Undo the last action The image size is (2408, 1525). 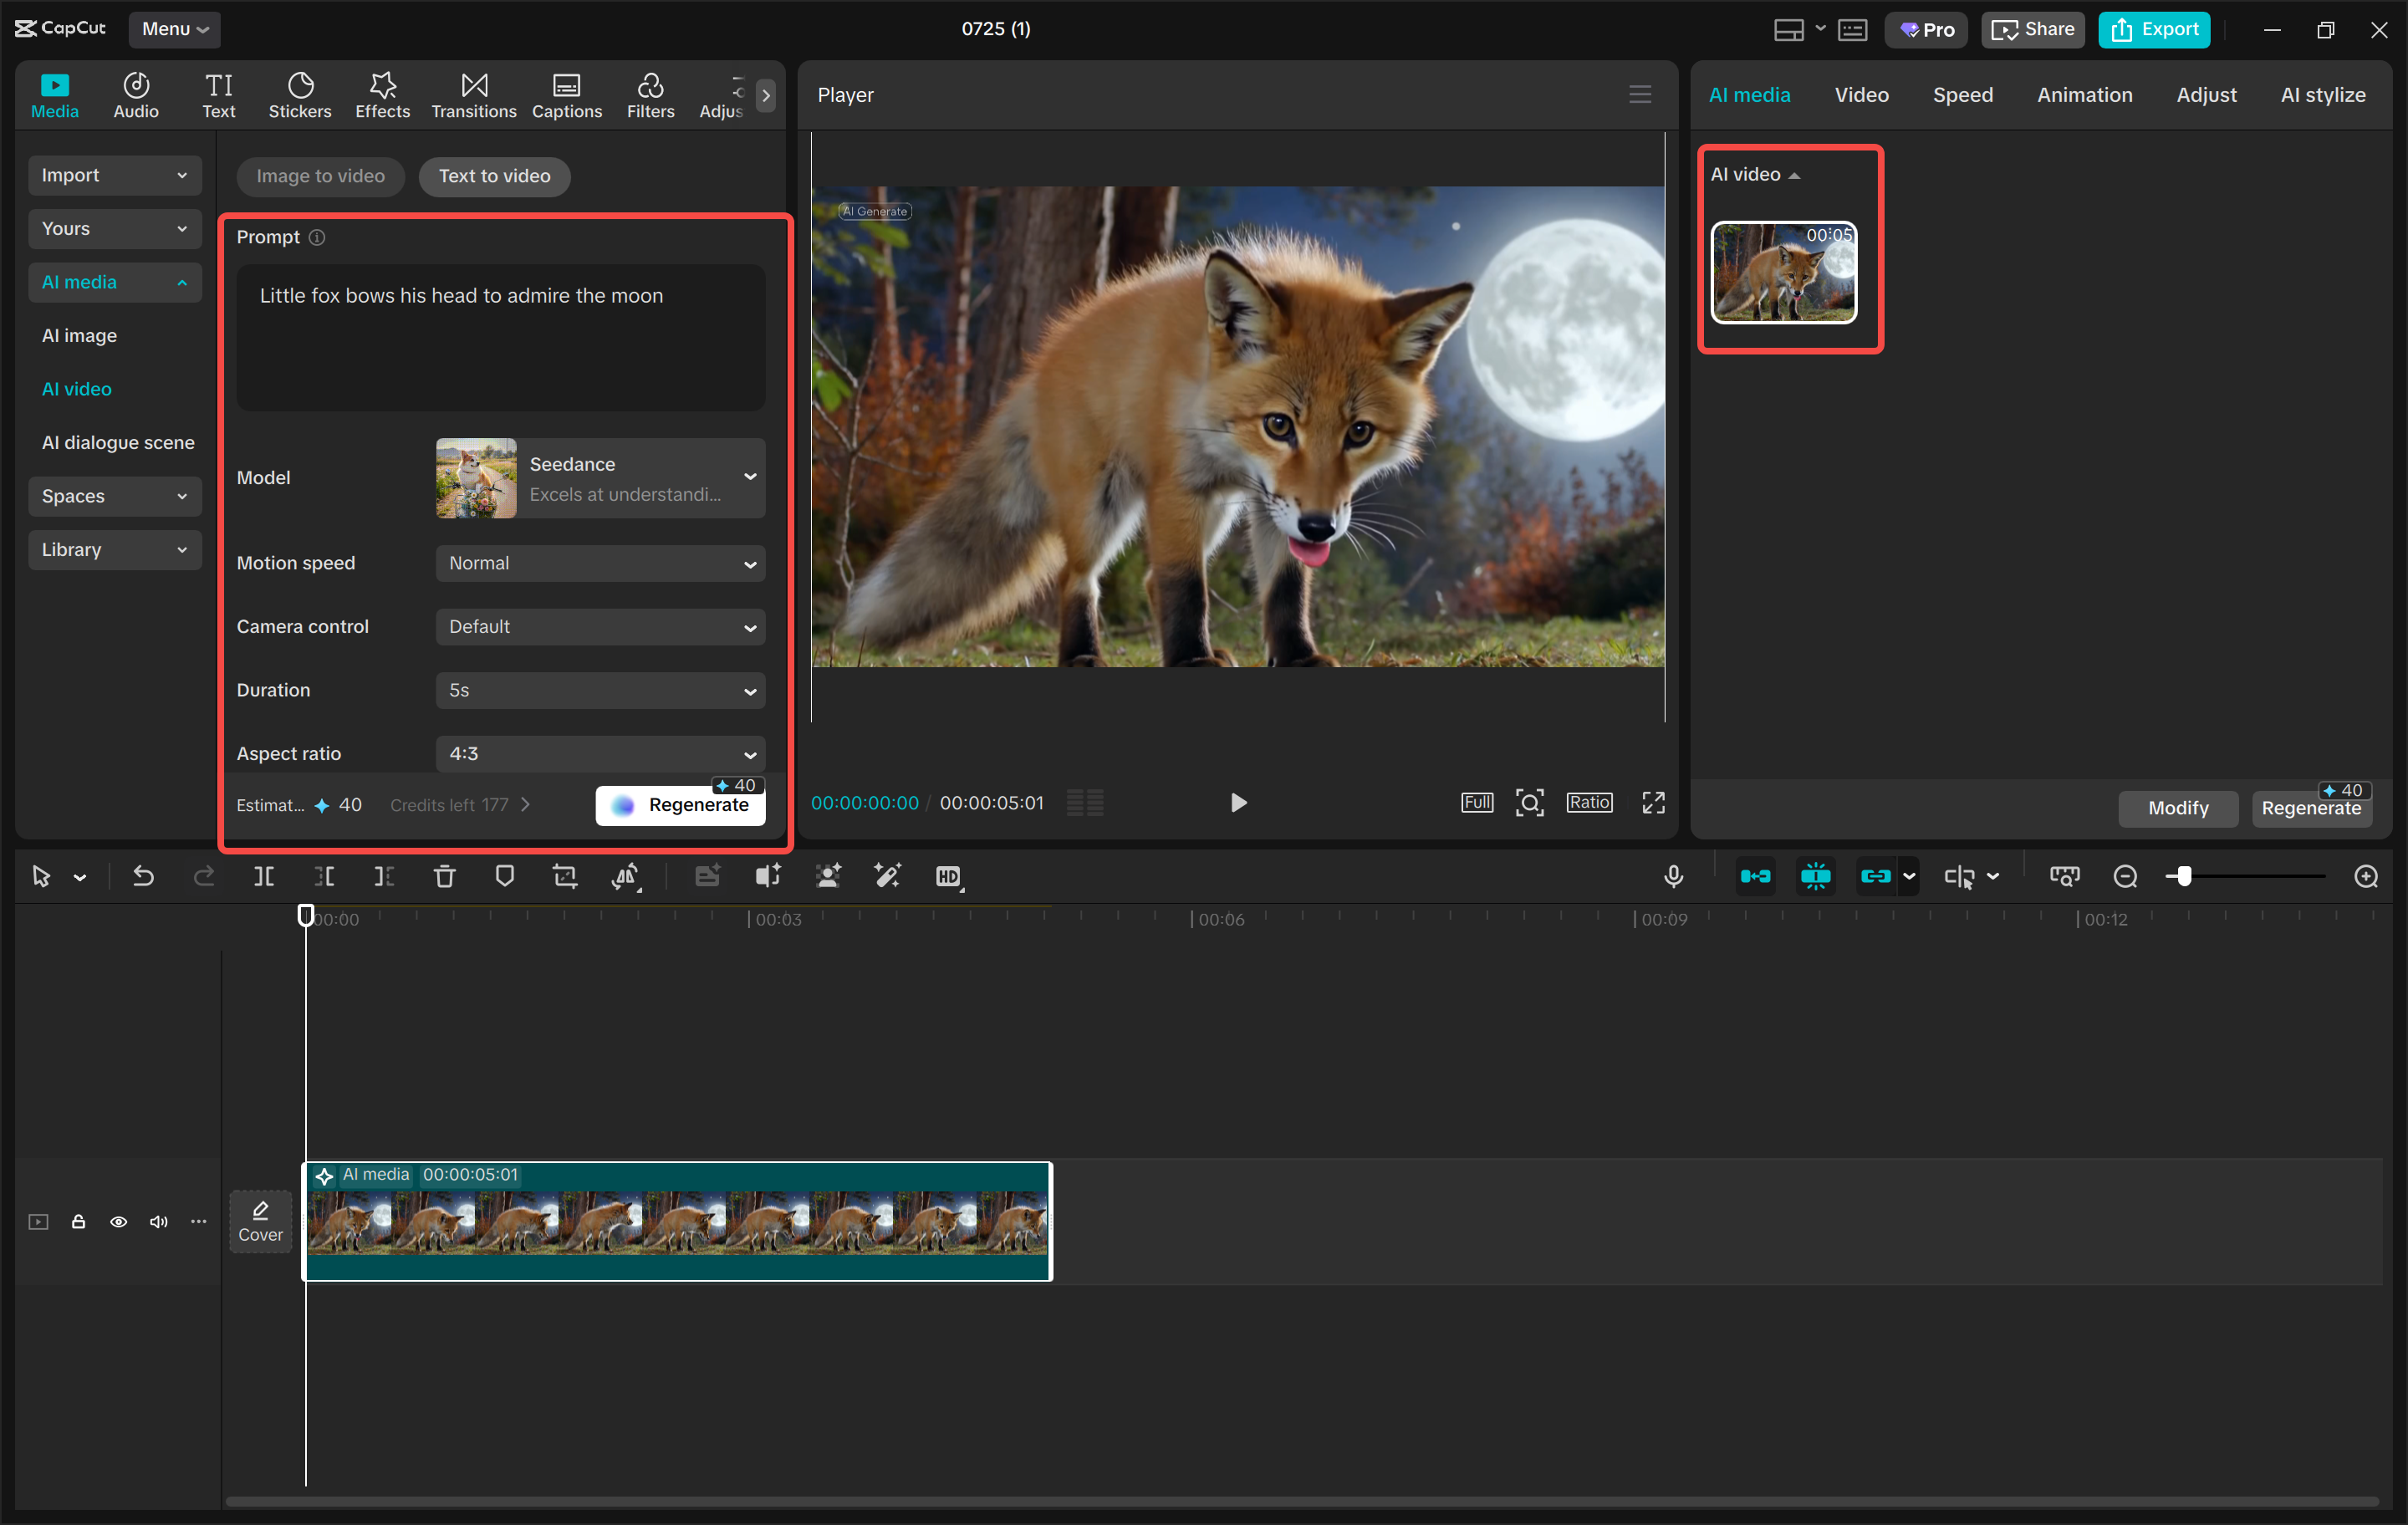coord(143,876)
